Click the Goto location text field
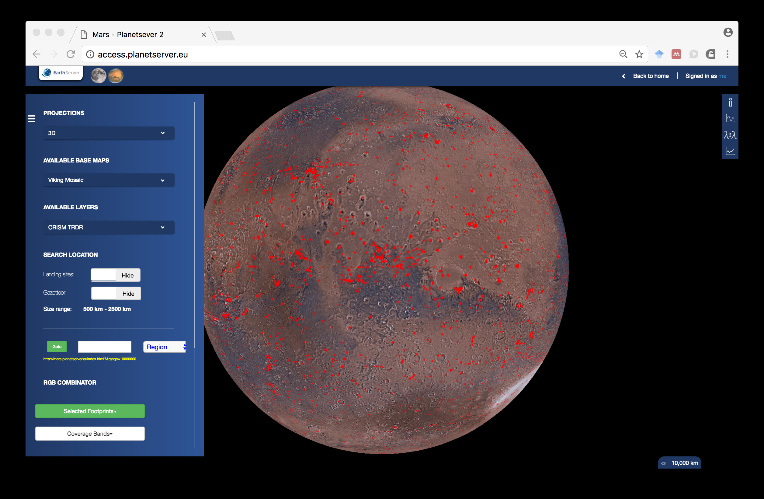Viewport: 764px width, 499px height. click(105, 347)
